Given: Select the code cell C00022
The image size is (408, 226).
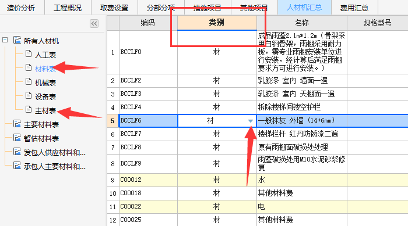Looking at the screenshot, I should click(148, 207).
